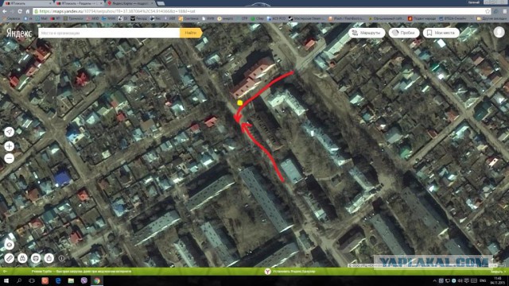509x286 pixels.
Task: Open the Windows Start menu
Action: click(x=6, y=280)
